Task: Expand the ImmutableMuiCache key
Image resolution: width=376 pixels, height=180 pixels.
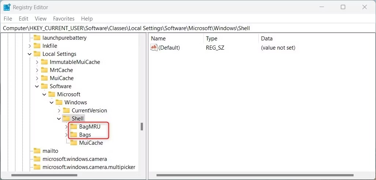Action: coord(37,62)
